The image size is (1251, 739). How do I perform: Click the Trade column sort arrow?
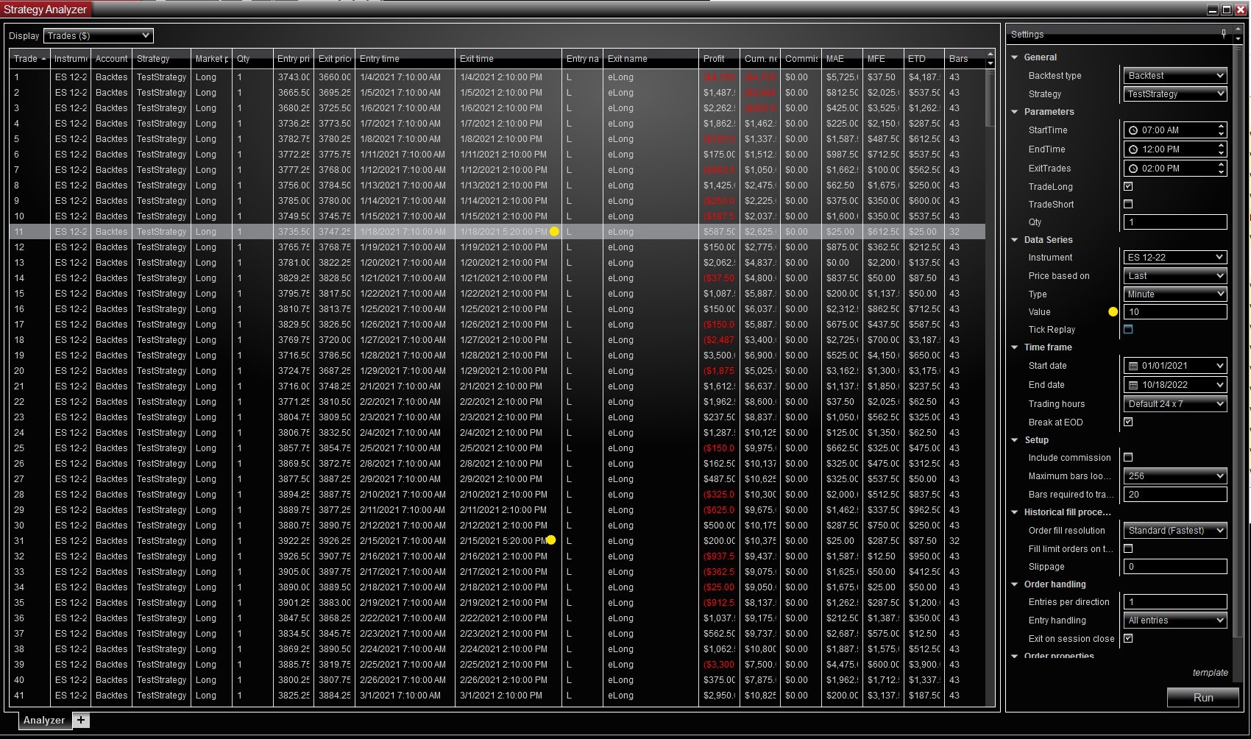[x=43, y=59]
